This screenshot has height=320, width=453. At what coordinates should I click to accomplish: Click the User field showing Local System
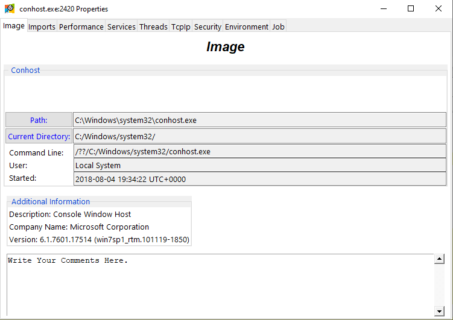(x=260, y=165)
